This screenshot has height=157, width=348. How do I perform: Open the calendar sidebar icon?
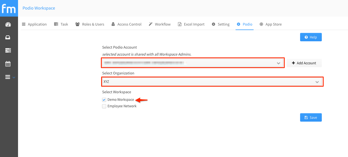[8, 64]
